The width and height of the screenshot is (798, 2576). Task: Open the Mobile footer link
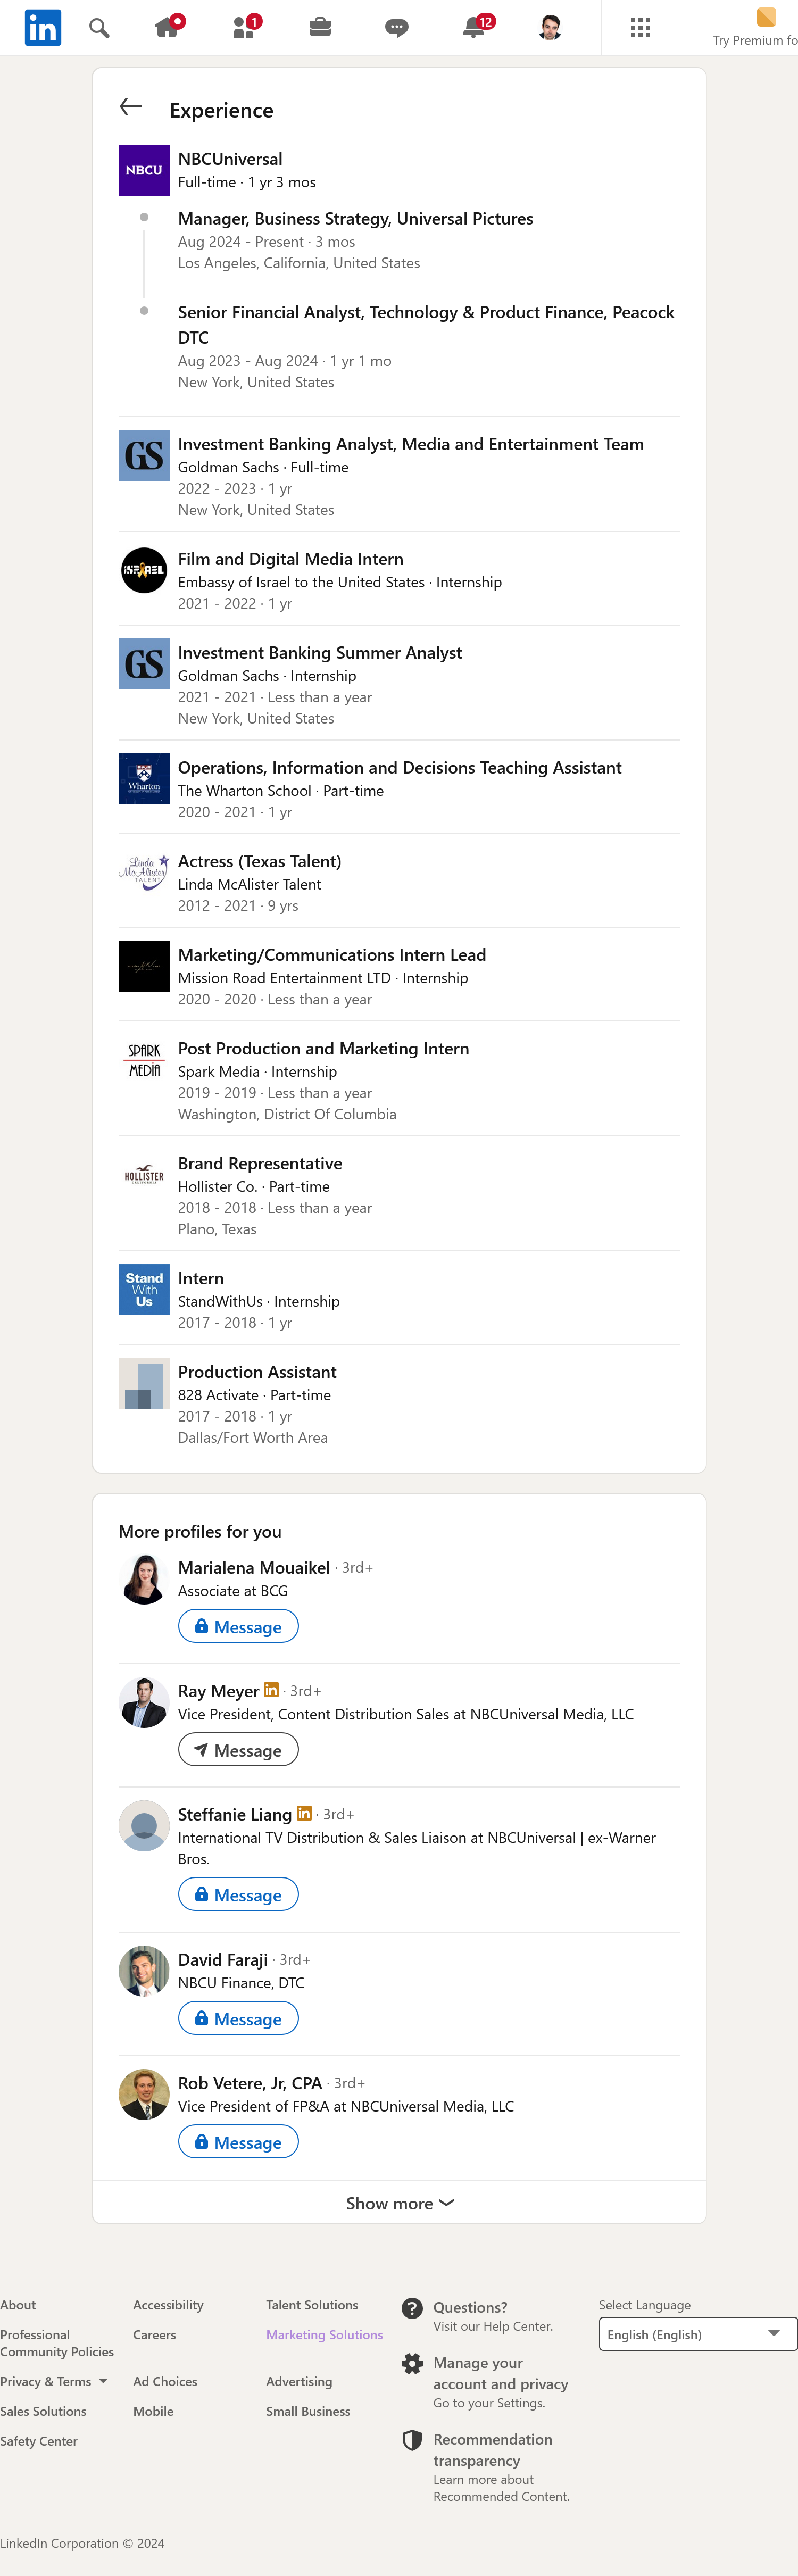pyautogui.click(x=153, y=2411)
